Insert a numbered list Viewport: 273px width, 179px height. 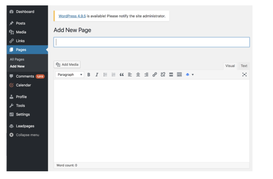(x=113, y=75)
